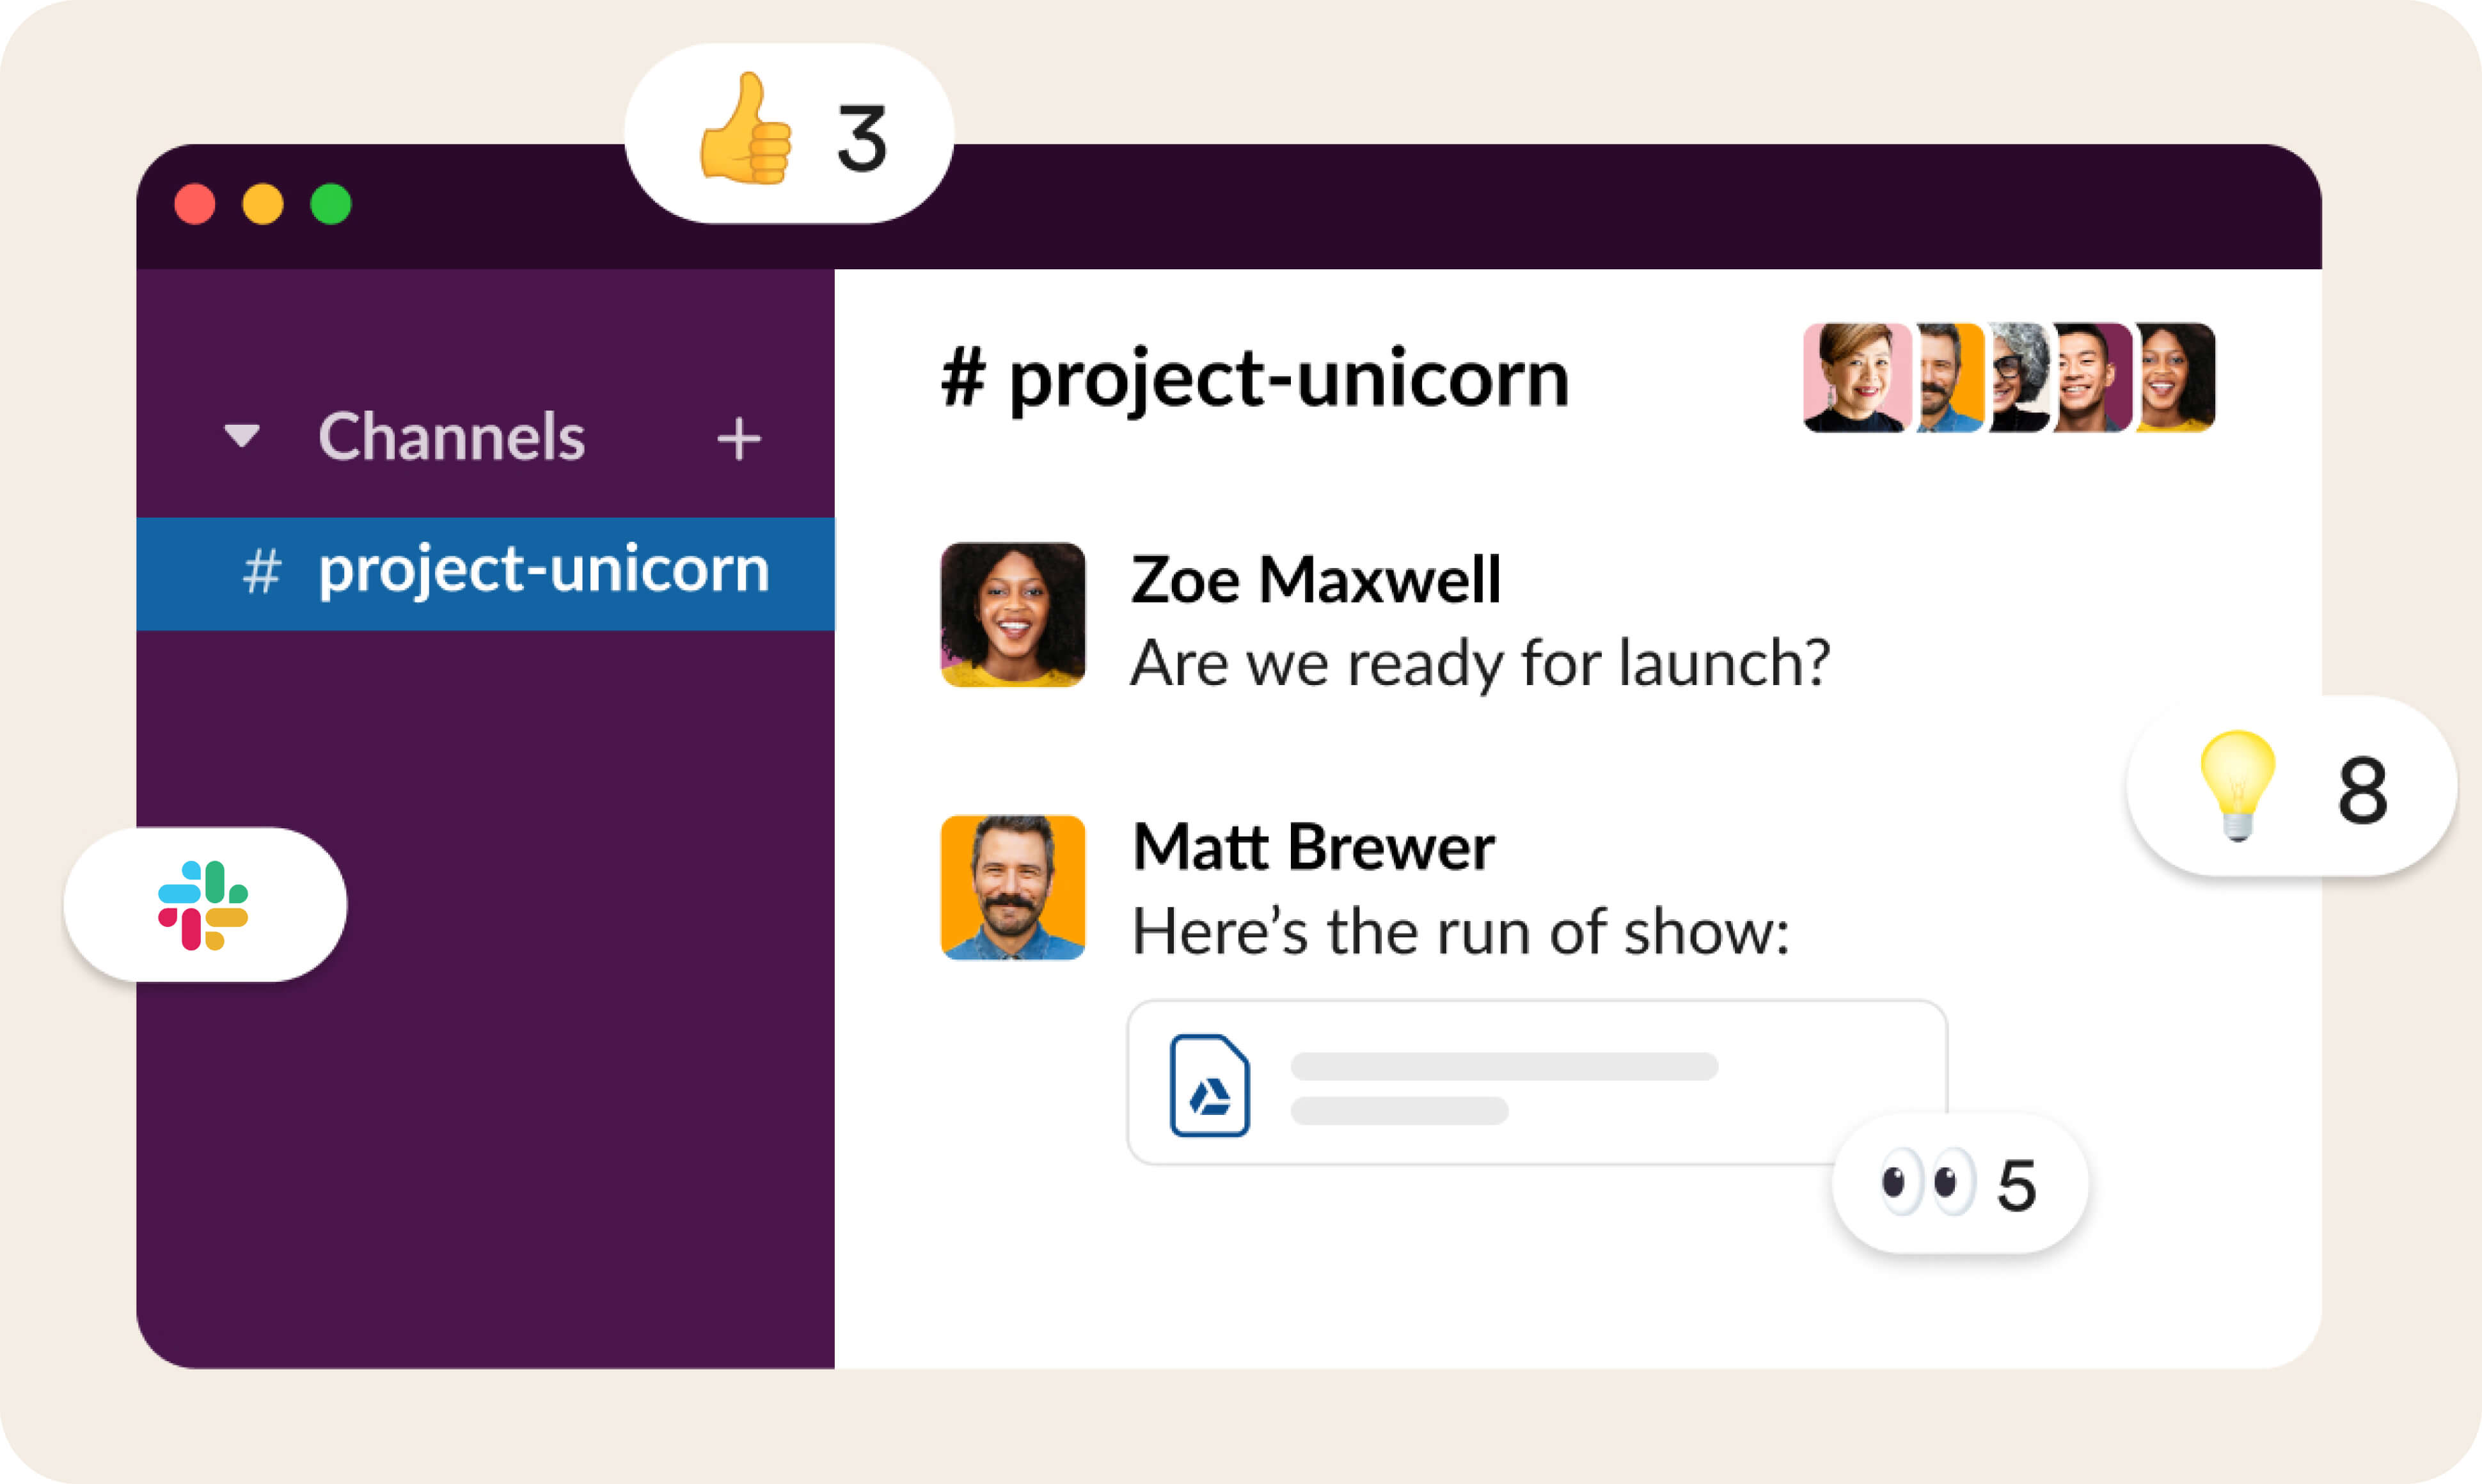
Task: Add a thumbs-up reaction
Action: click(747, 140)
